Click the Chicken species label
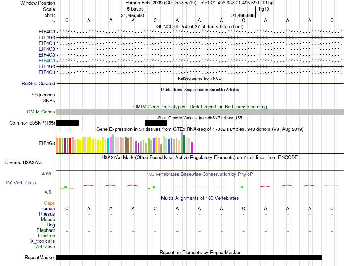This screenshot has width=344, height=266. (x=46, y=236)
